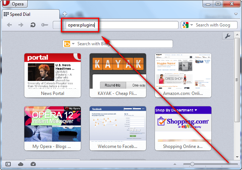Reload the page using the refresh icon

[32, 25]
